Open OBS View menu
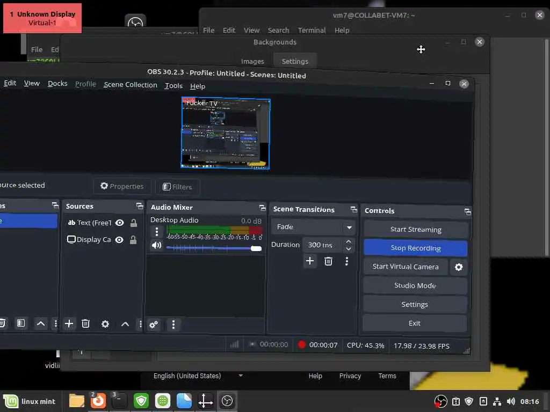550x412 pixels. pyautogui.click(x=32, y=83)
